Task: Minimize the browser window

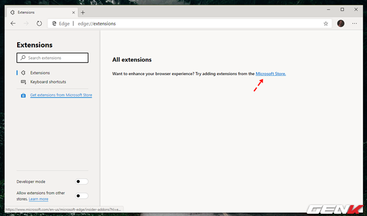Action: tap(329, 10)
